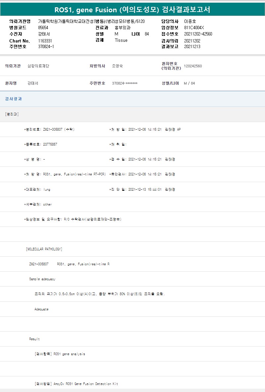Select referring institution 삼광의료재단
This screenshot has width=265, height=392.
click(x=38, y=66)
